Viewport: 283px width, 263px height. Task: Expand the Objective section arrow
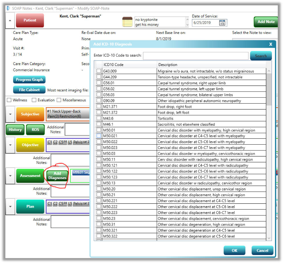10,145
